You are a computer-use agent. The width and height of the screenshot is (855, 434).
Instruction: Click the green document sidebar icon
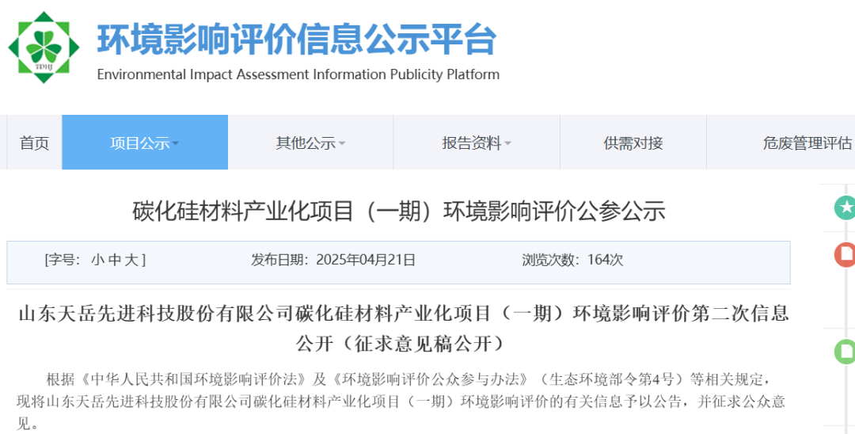(845, 351)
